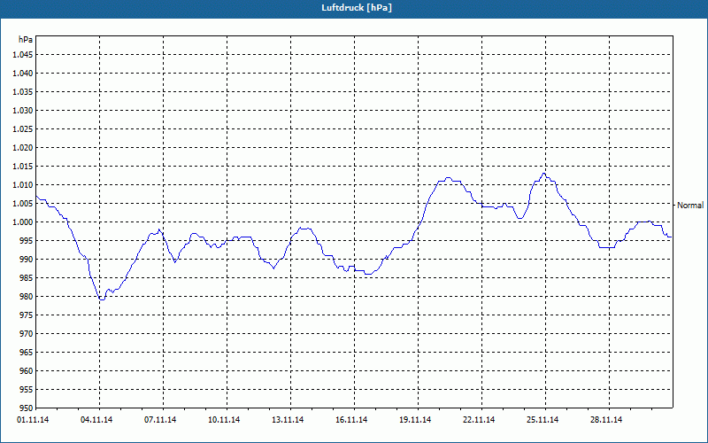
Task: Click the 16.11.14 date label
Action: click(x=351, y=420)
